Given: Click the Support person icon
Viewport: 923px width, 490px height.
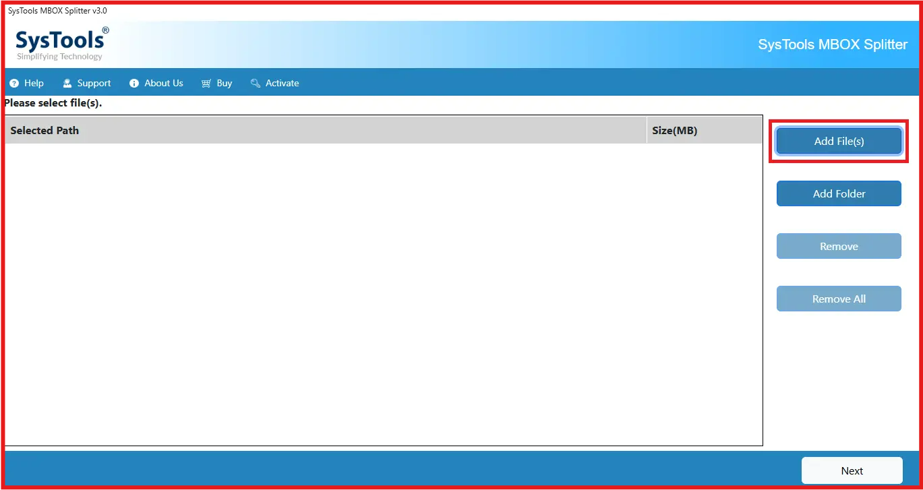Looking at the screenshot, I should point(67,84).
